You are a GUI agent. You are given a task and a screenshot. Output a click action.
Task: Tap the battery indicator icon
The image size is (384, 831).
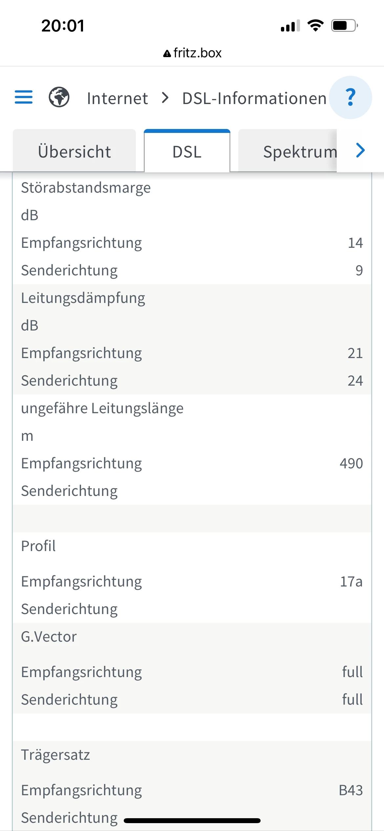point(344,26)
